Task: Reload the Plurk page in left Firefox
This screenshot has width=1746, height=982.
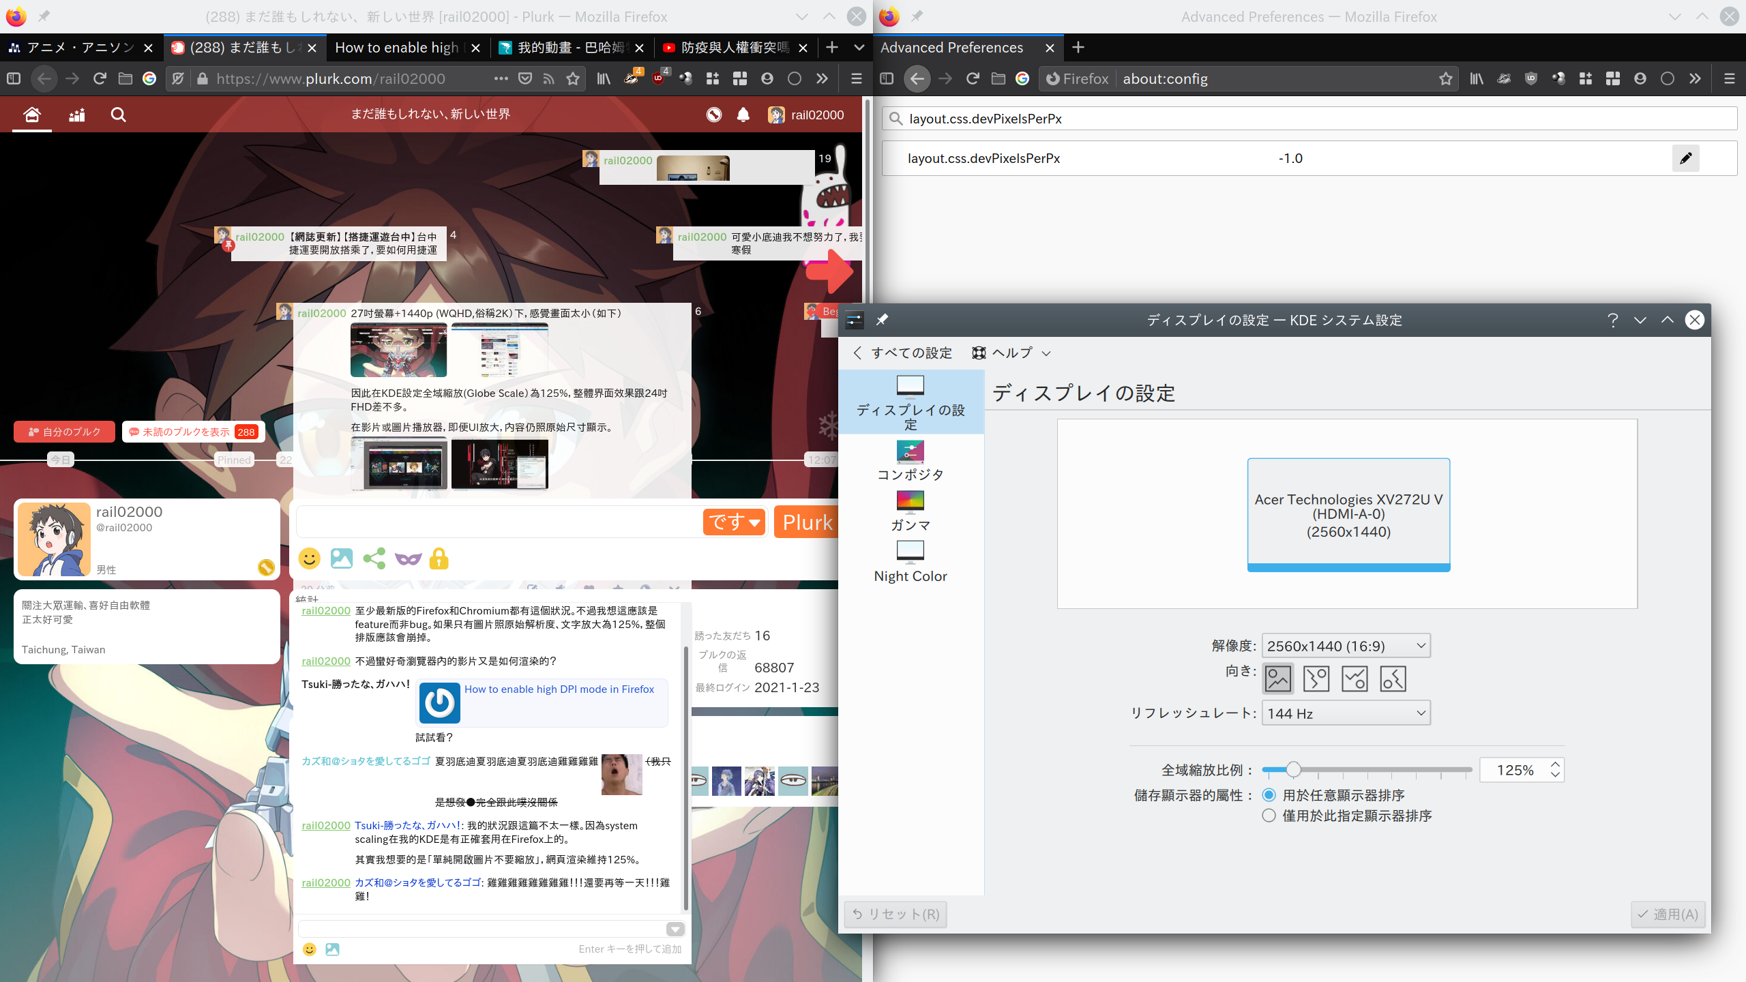Action: (x=100, y=78)
